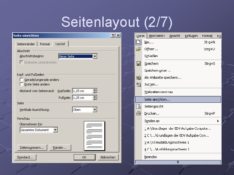Switch to the Format tab in dialog
The height and width of the screenshot is (175, 234).
pos(45,44)
